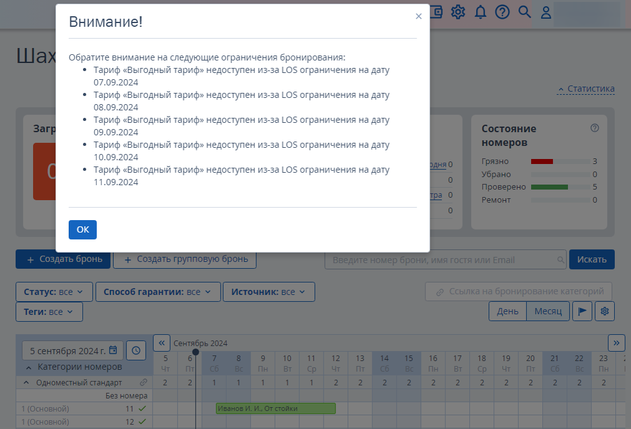Collapse Одноместный стандарт category

click(26, 382)
